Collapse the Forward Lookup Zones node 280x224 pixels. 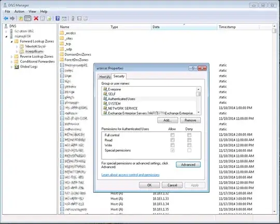pos(12,42)
